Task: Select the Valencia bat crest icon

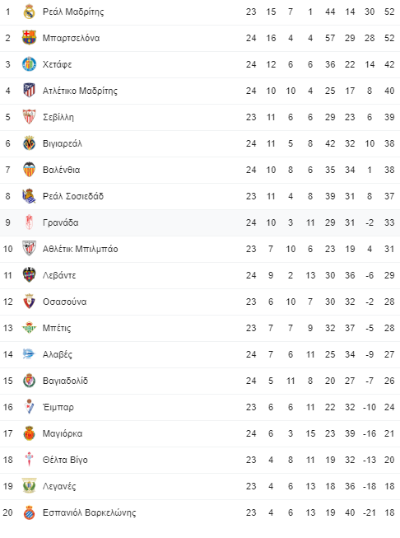Action: tap(29, 170)
